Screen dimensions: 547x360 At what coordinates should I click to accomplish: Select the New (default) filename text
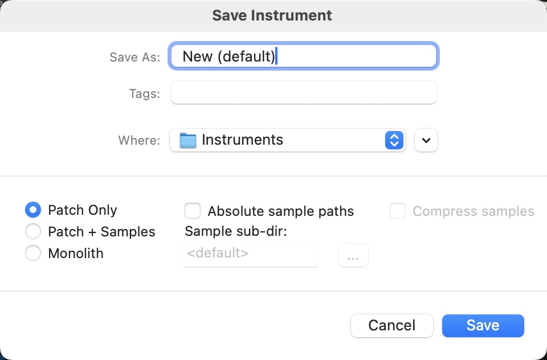[228, 55]
